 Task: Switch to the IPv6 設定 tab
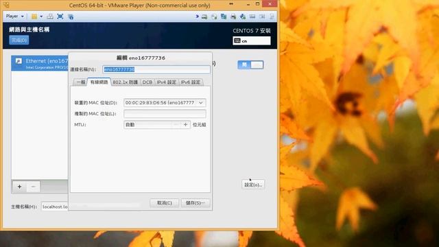(x=191, y=82)
